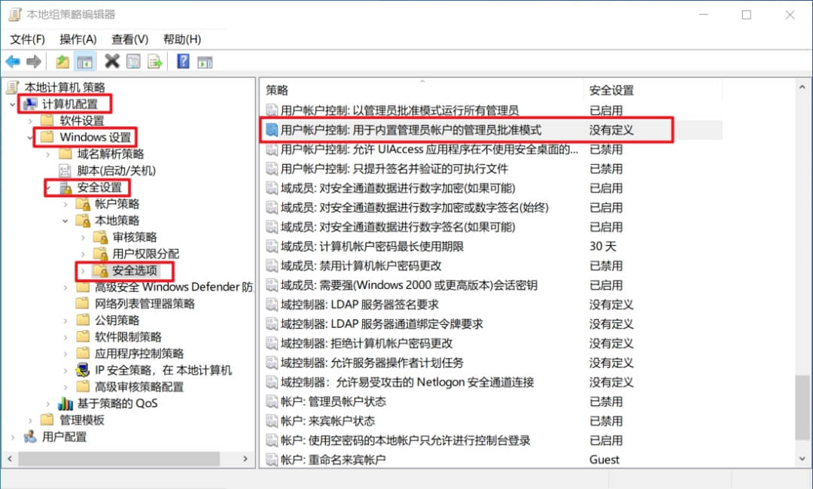Select the 用于内置管理员帐户的管理员批准模式 policy
The height and width of the screenshot is (489, 813).
410,130
